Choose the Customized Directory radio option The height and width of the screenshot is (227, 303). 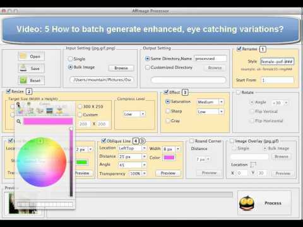(148, 67)
